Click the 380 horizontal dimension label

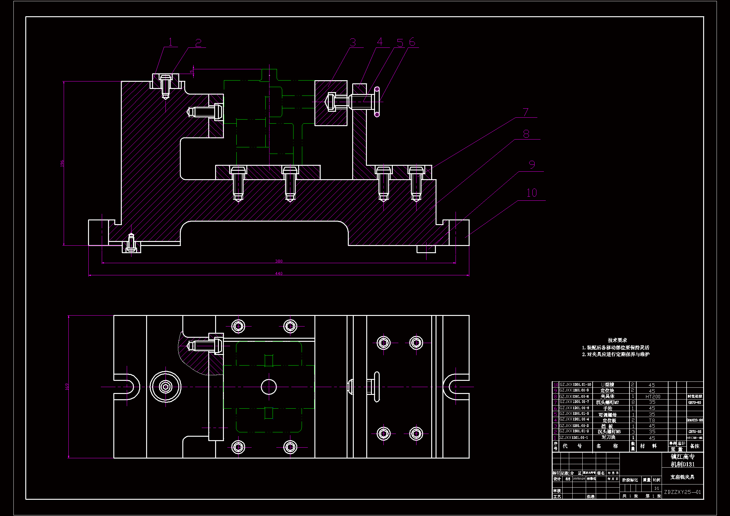[x=279, y=261]
